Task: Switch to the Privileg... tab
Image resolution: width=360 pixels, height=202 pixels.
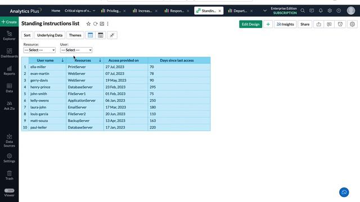Action: [x=111, y=11]
